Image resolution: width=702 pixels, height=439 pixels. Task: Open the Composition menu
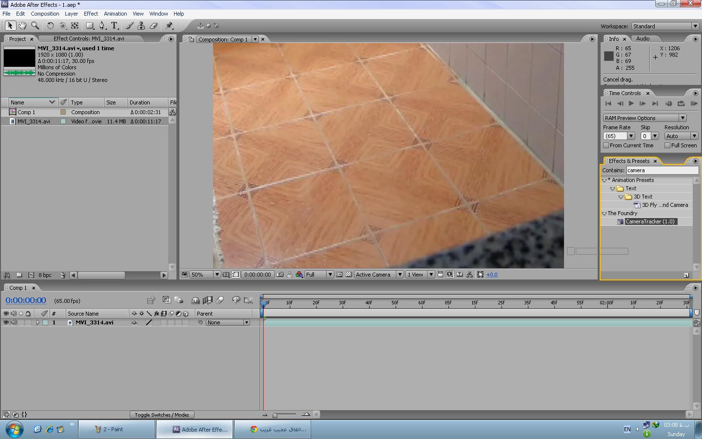[45, 14]
